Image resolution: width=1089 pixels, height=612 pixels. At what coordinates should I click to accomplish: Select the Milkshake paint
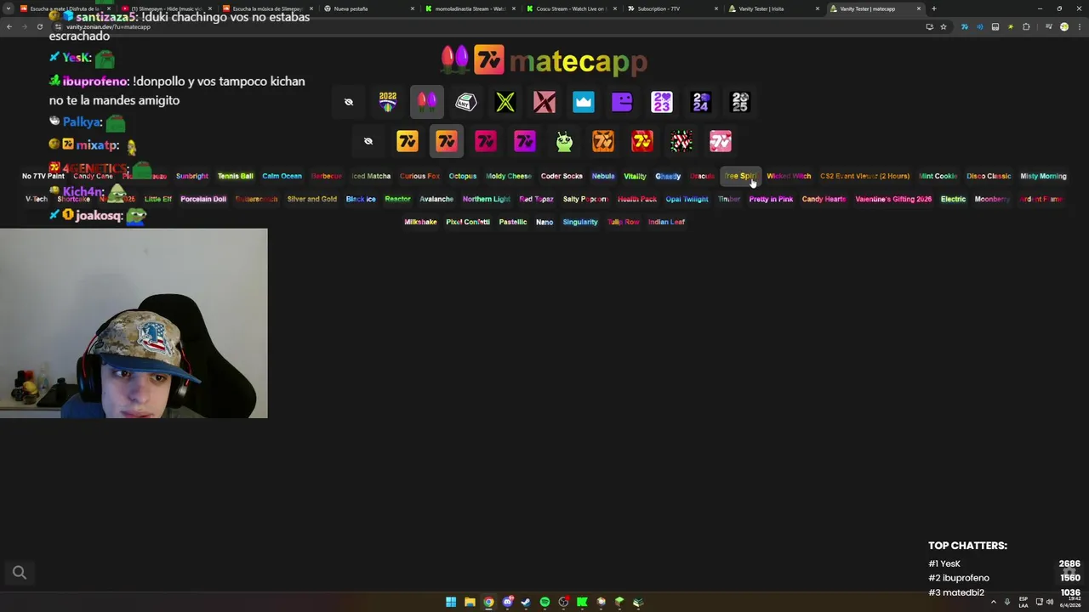pyautogui.click(x=420, y=222)
